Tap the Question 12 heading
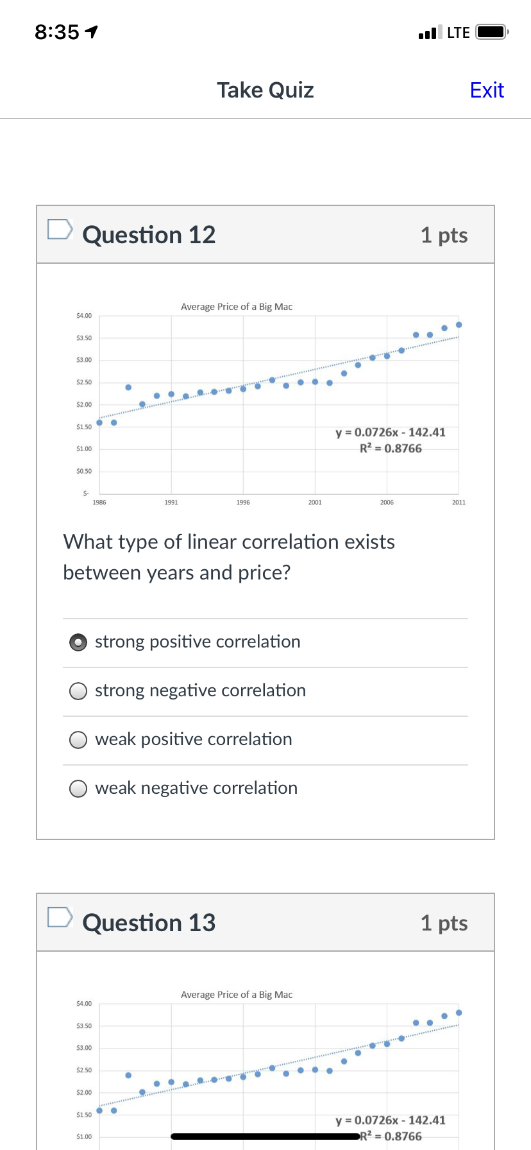531x1150 pixels. [149, 236]
